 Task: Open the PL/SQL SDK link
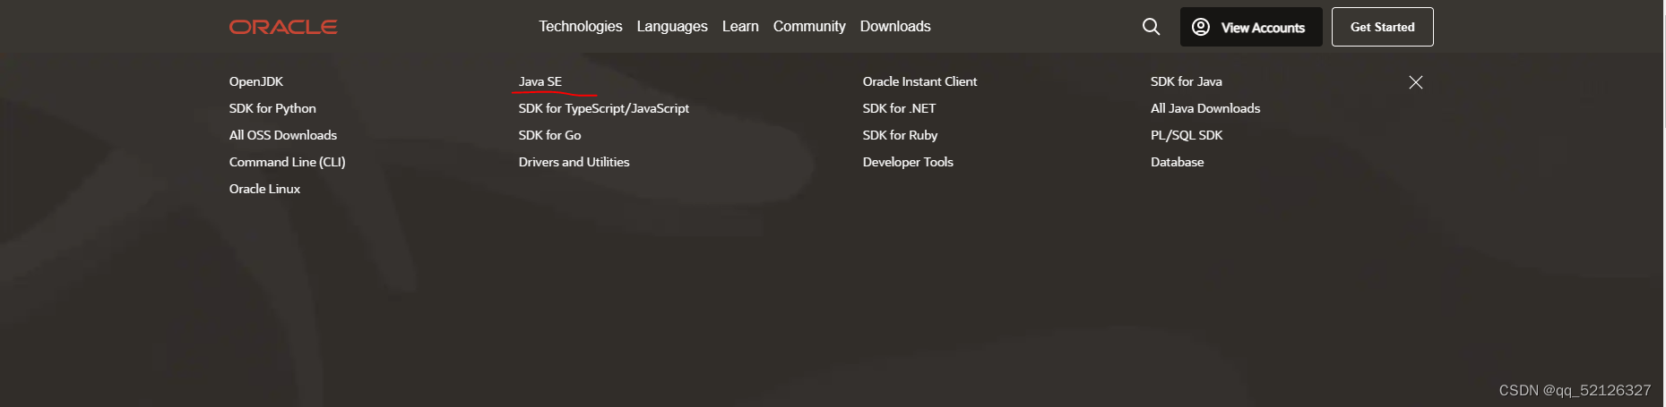[1187, 135]
